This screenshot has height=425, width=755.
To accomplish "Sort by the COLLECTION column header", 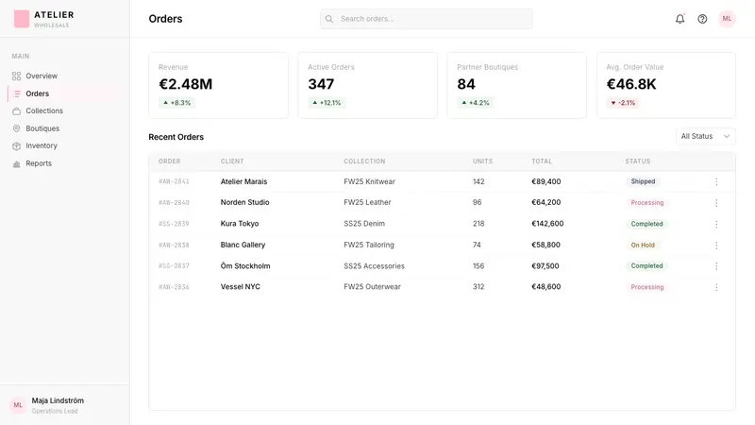I will [x=364, y=161].
